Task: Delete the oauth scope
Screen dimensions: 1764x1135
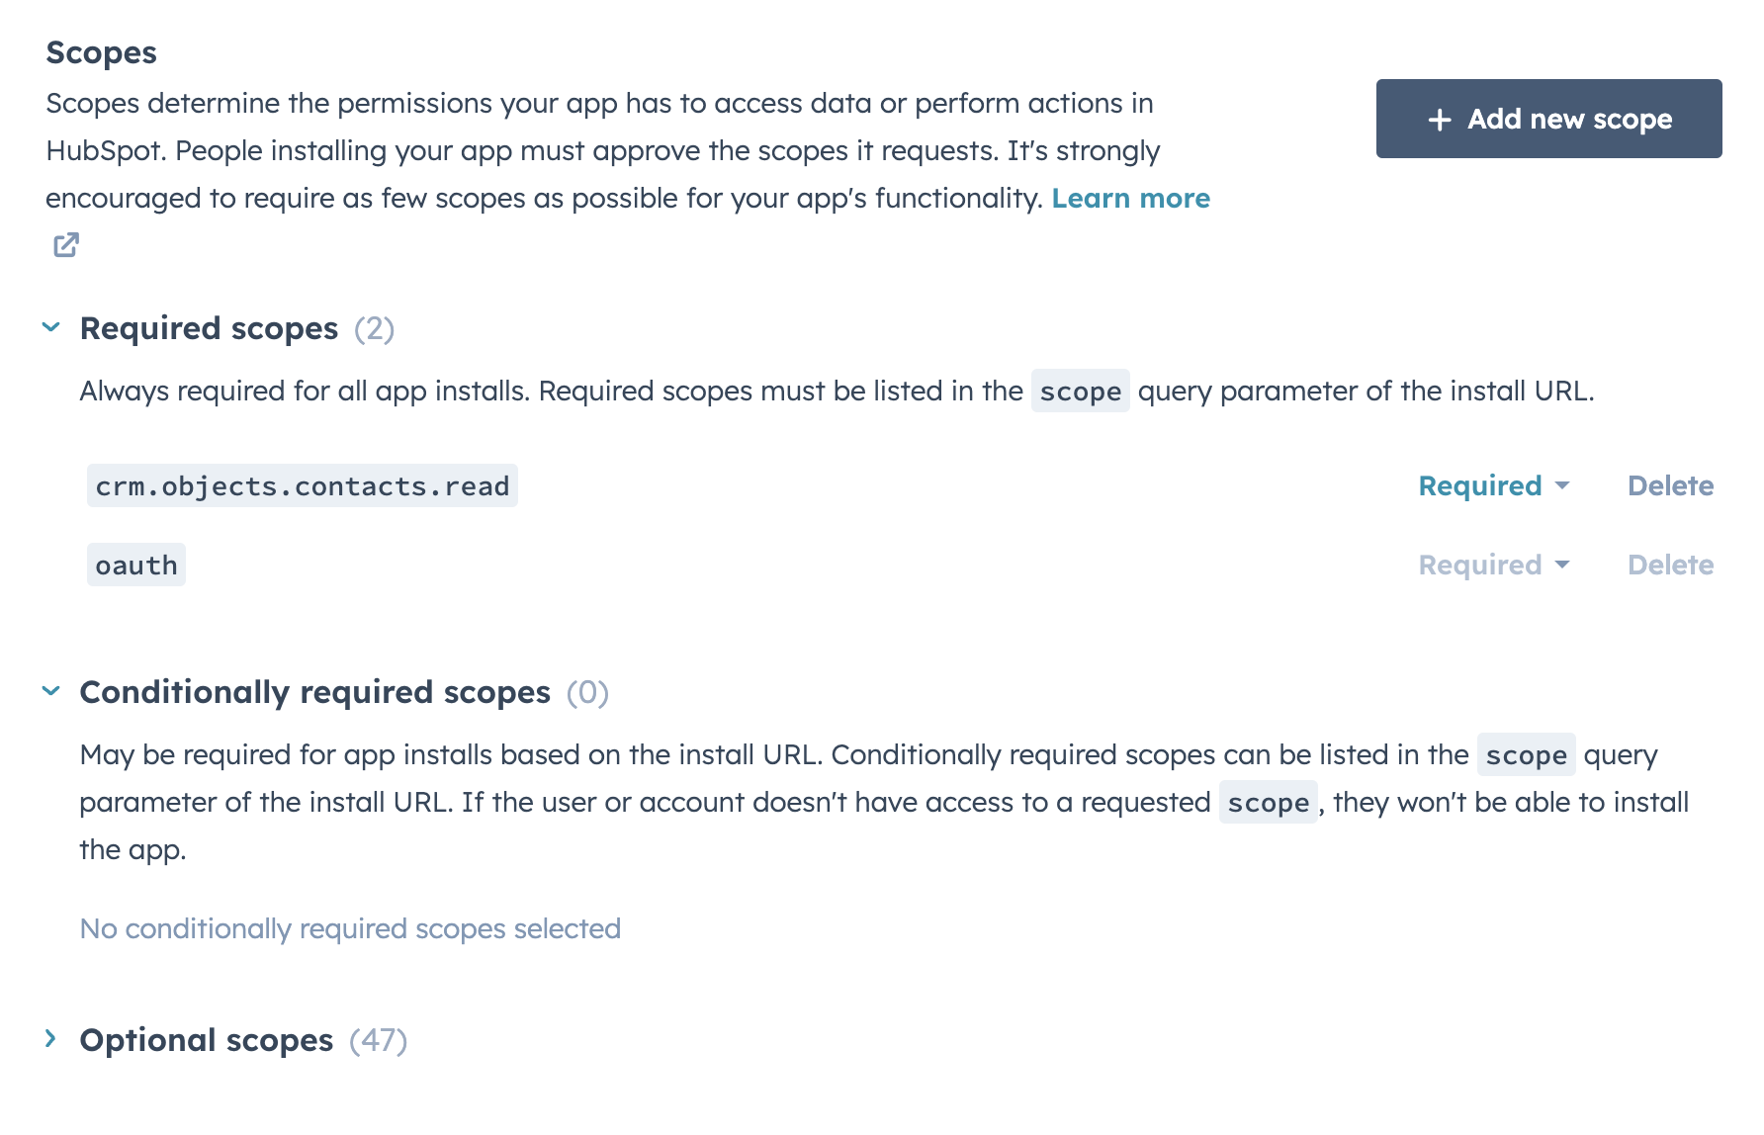Action: (x=1670, y=565)
